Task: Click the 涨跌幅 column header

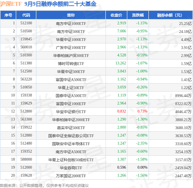Action: tap(138, 15)
